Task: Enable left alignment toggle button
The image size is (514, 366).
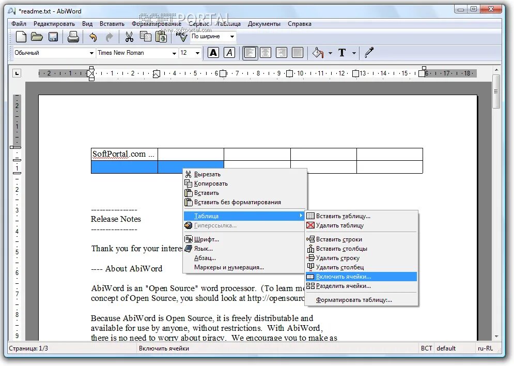Action: (250, 53)
